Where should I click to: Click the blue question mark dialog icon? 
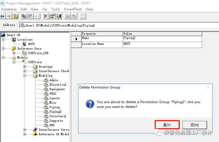90,104
